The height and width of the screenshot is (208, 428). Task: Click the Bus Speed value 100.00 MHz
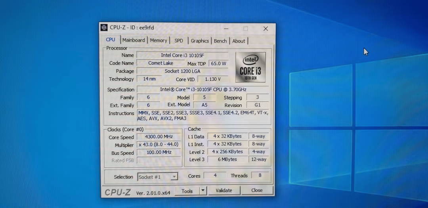click(159, 152)
